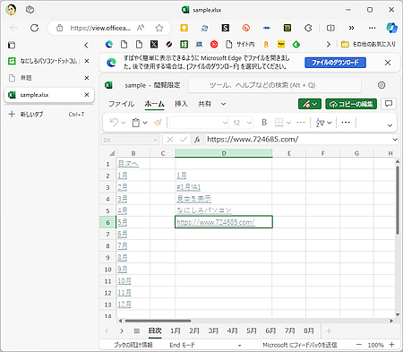Click the https://www.724685.com/ link cell

tap(224, 222)
